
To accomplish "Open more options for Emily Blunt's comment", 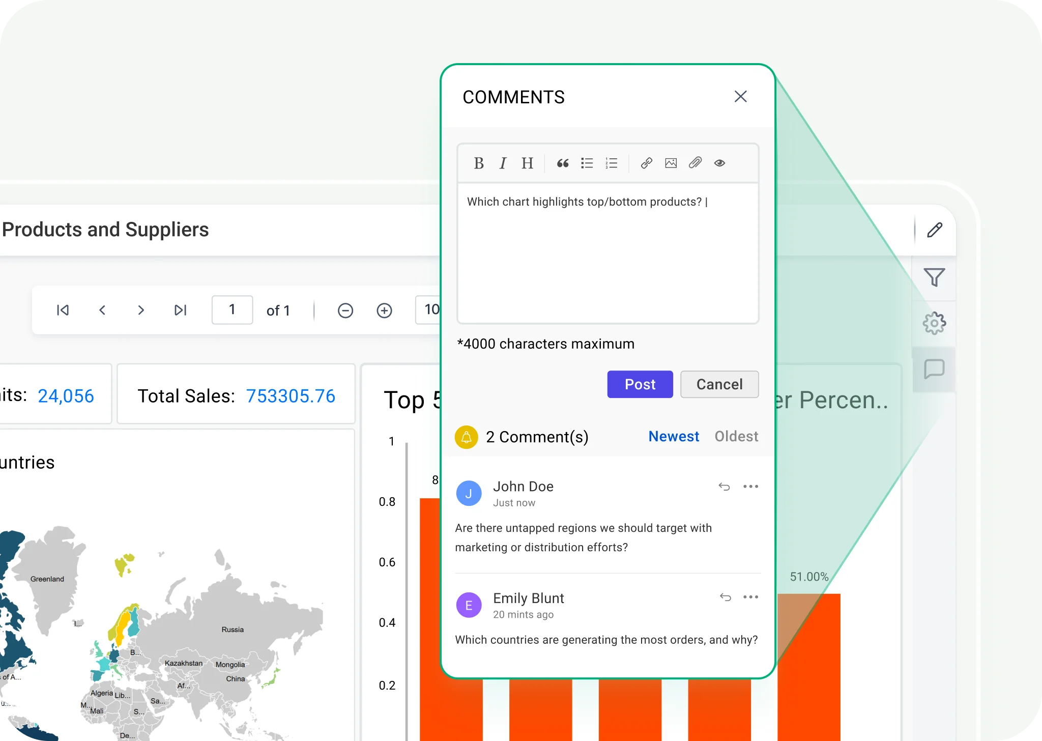I will pos(750,597).
